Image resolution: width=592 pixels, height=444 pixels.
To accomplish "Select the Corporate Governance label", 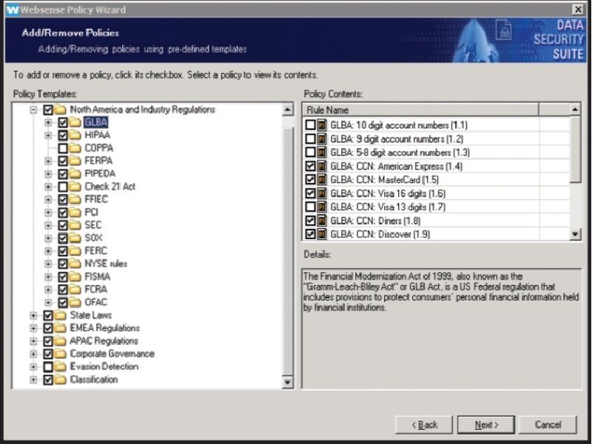I will pyautogui.click(x=112, y=354).
